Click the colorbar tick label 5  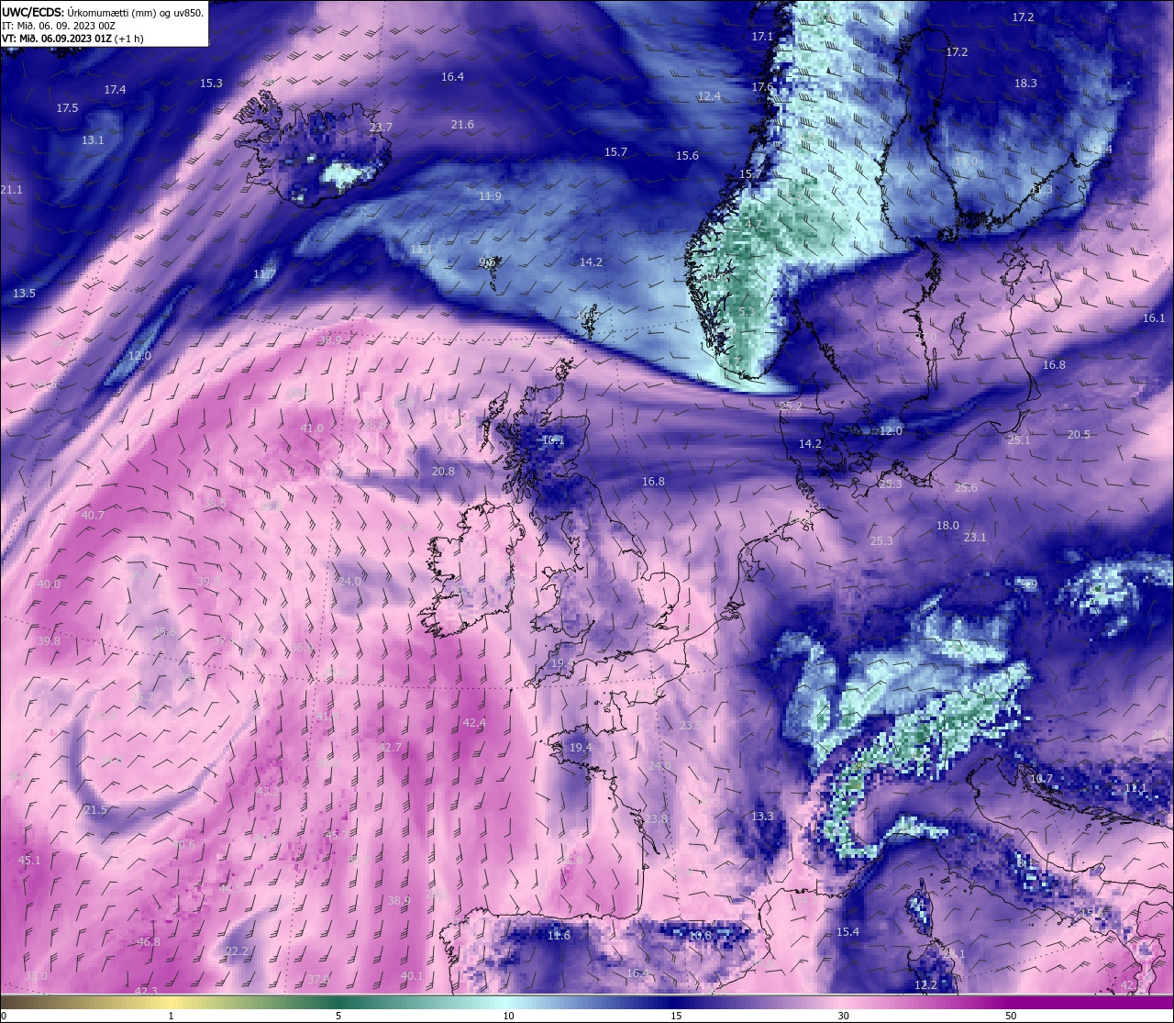tap(338, 1016)
